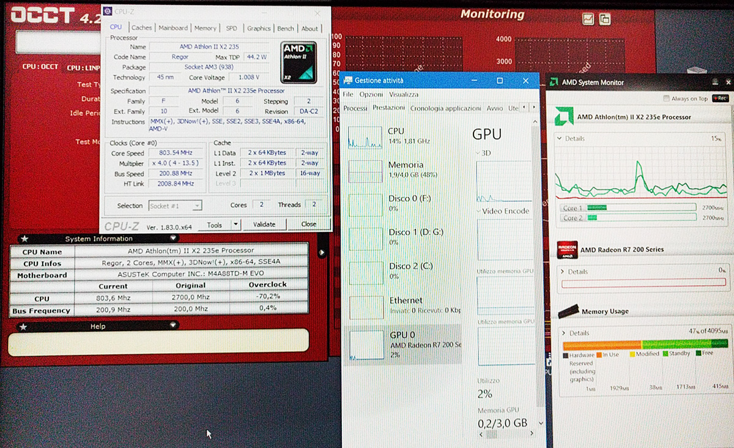Expand the Memory Usage Details section
Image resolution: width=734 pixels, height=448 pixels.
pyautogui.click(x=563, y=333)
